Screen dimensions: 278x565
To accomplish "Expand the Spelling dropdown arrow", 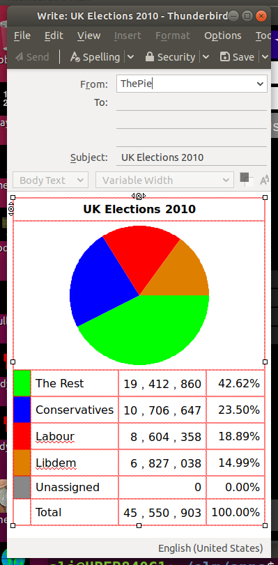I will coord(130,57).
